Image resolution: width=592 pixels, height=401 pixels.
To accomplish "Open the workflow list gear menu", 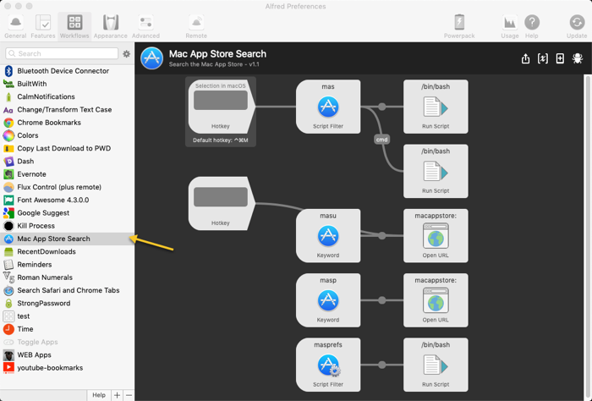I will (127, 54).
